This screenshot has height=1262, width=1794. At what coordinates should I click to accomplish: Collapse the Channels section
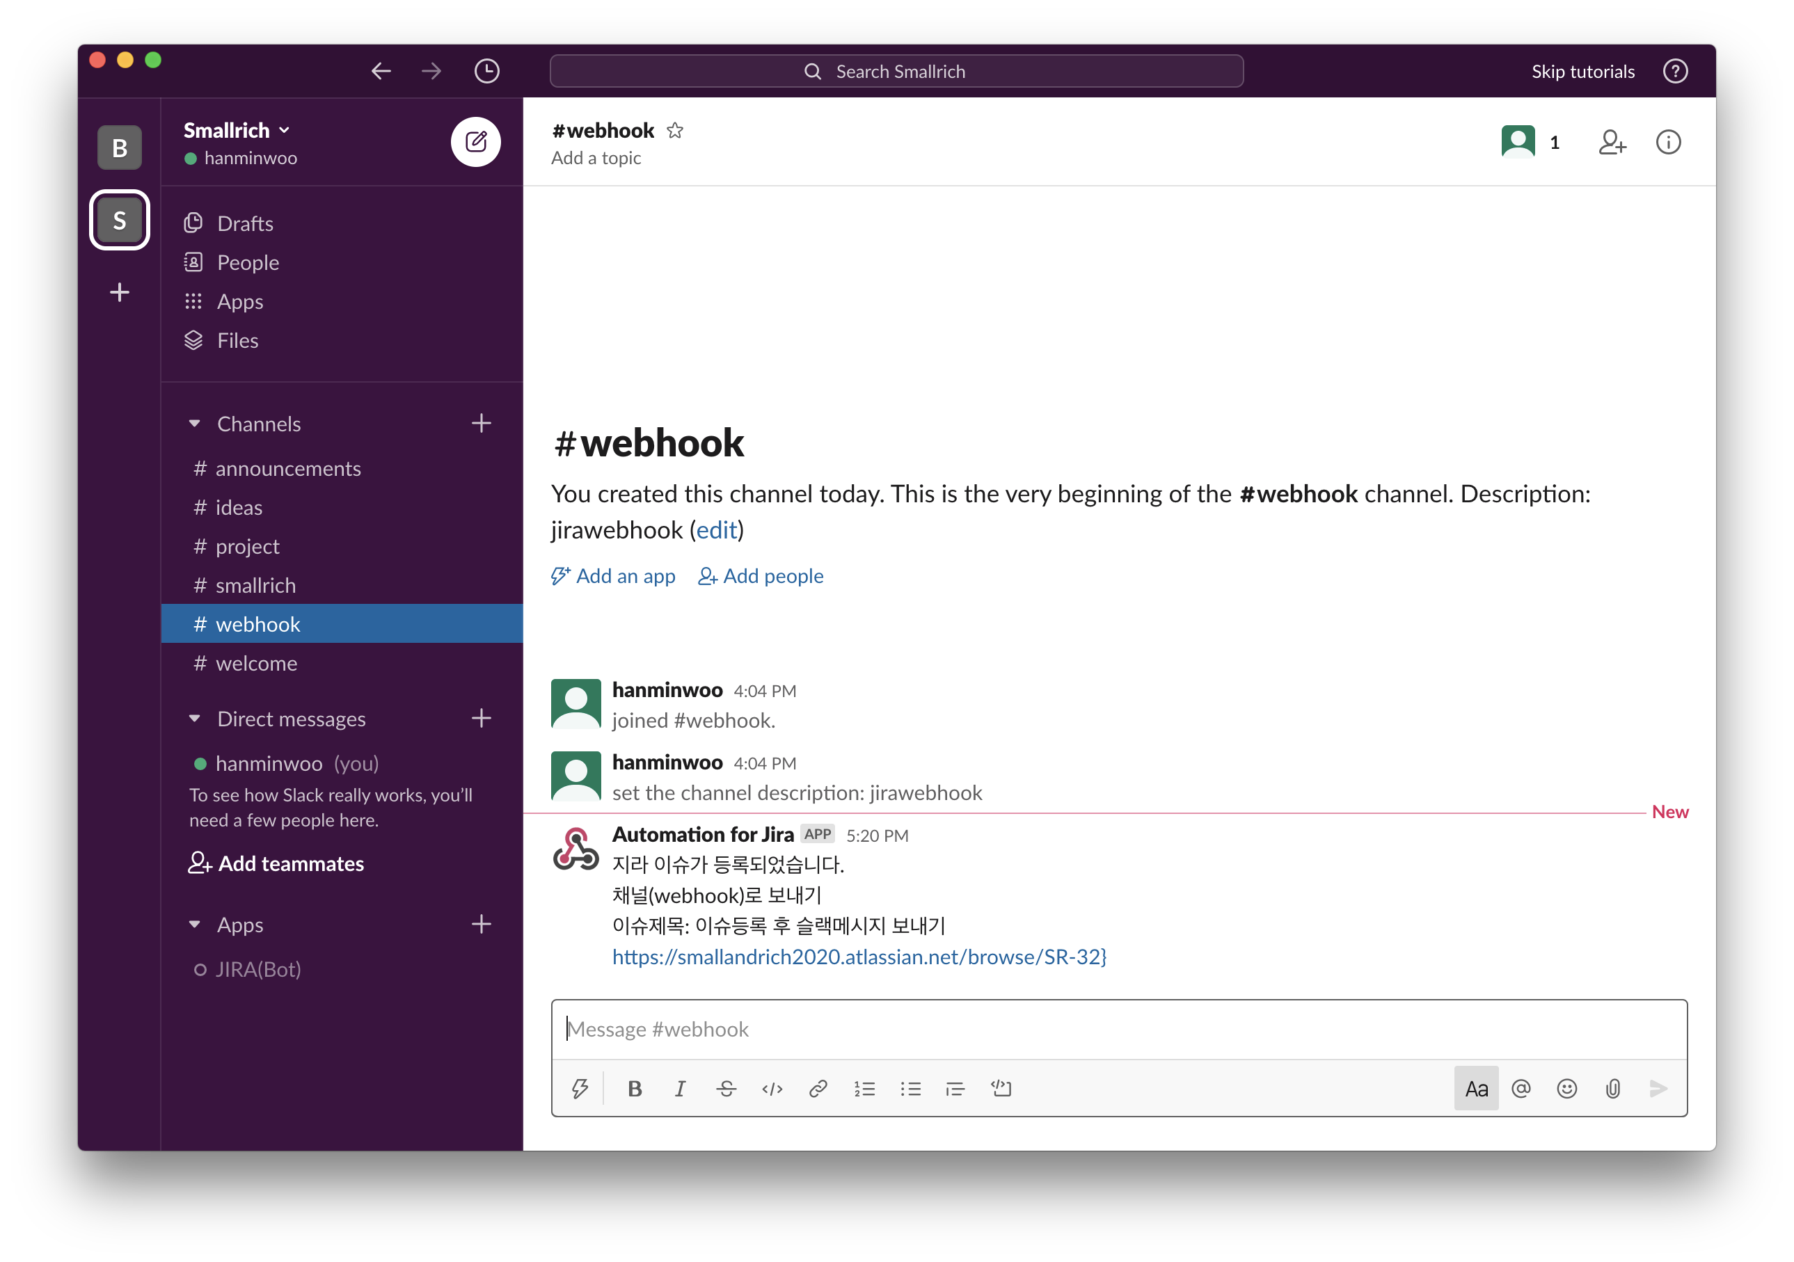pos(195,424)
